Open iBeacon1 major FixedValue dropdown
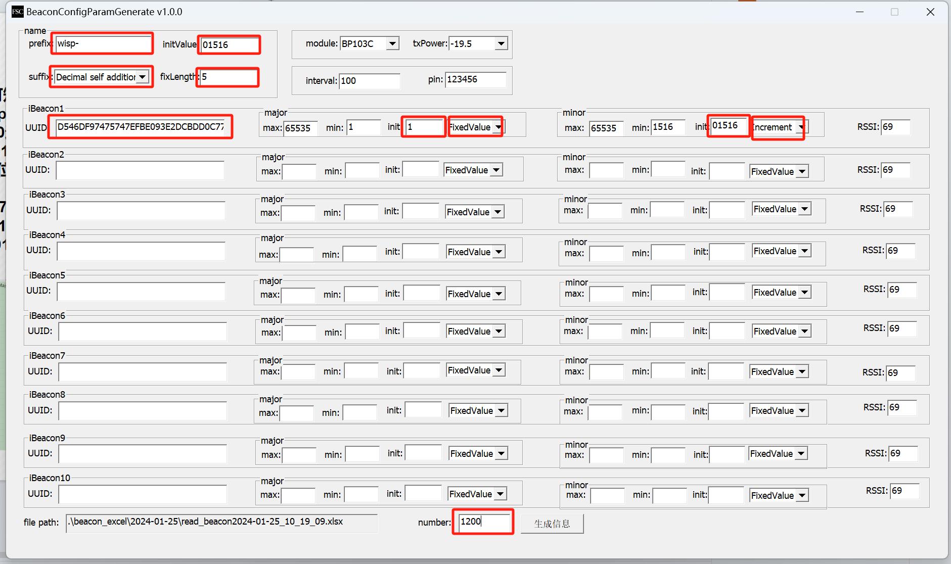This screenshot has width=951, height=564. [498, 127]
